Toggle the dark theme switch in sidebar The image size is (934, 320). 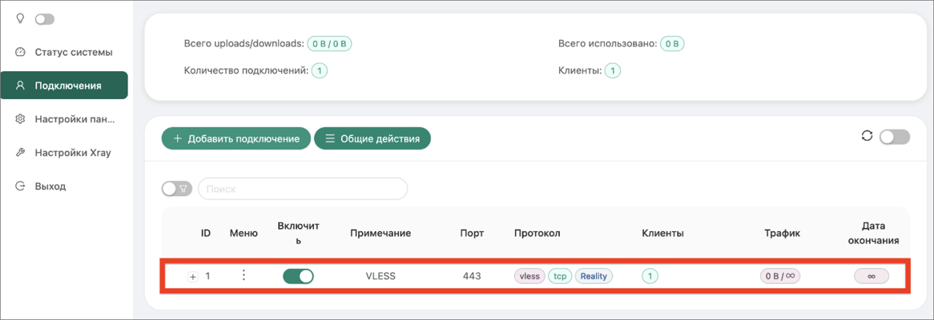point(45,19)
